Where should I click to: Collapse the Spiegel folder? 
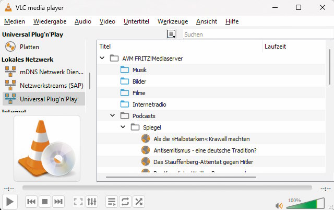coord(123,127)
